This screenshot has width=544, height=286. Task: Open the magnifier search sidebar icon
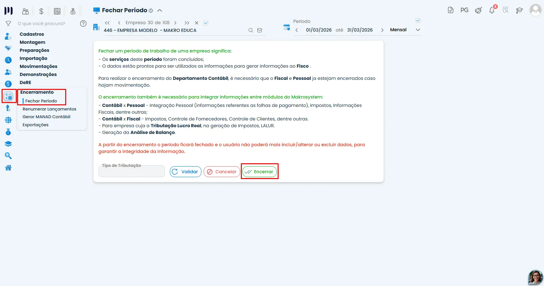[8, 156]
